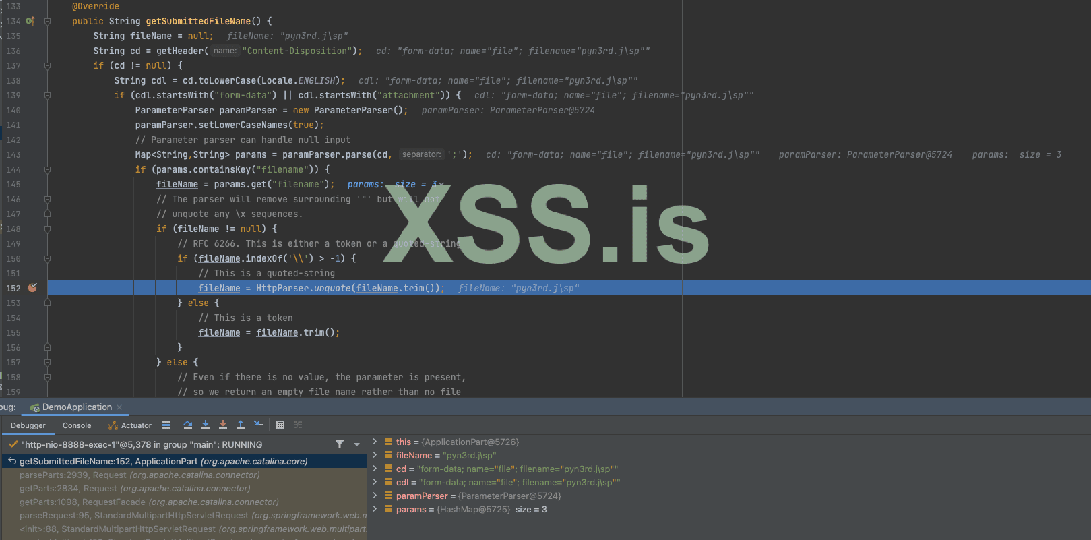
Task: Select the getSubmittedFileName:152 stack frame
Action: [x=183, y=461]
